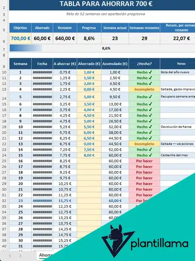
Task: Click Hecho status for week 2
Action: coord(144,78)
